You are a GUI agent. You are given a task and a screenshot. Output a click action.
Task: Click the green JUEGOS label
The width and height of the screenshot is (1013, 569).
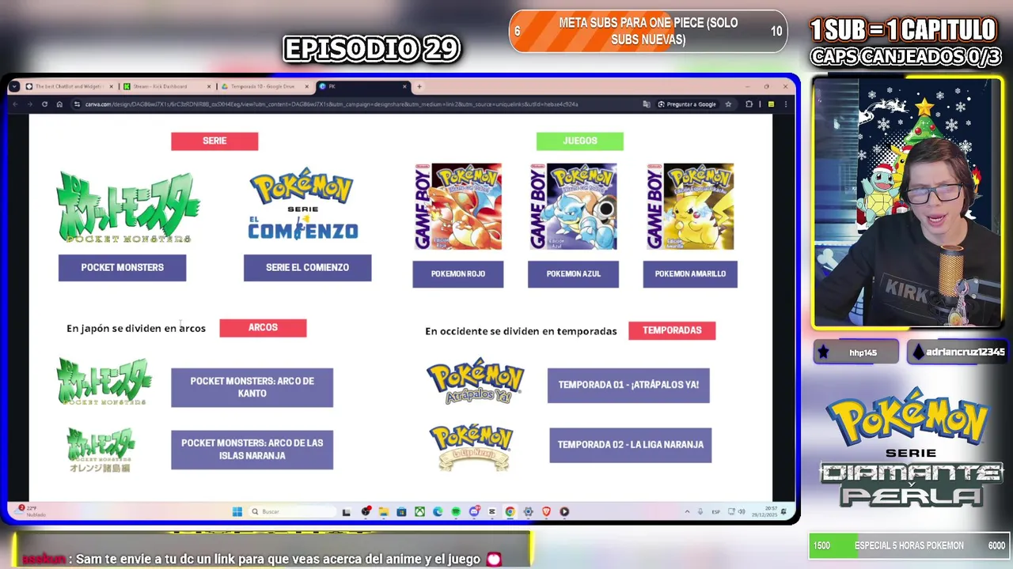[x=580, y=141]
